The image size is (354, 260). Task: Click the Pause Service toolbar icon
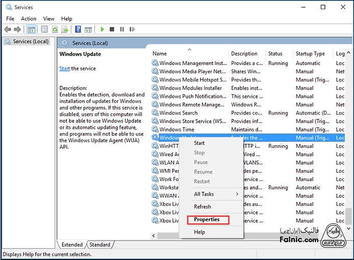[121, 30]
